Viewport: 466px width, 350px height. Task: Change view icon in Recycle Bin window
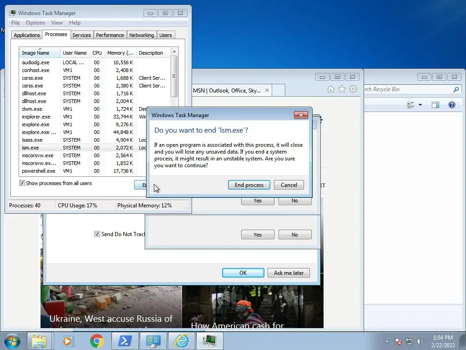410,105
